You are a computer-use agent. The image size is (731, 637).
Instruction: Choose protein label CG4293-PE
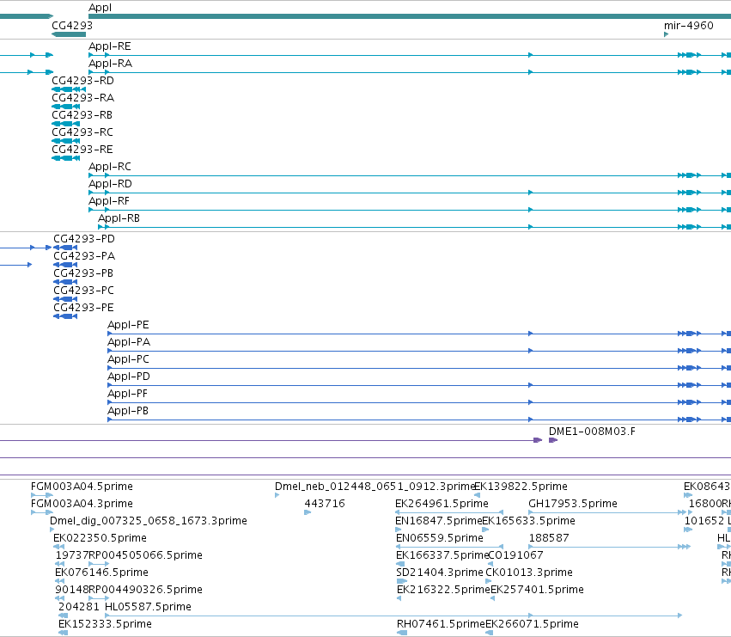(83, 308)
